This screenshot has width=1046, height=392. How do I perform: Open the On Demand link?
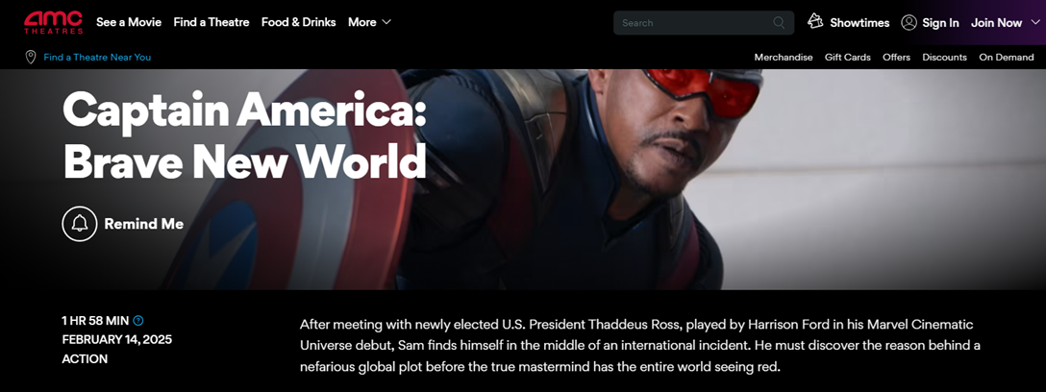coord(1006,58)
